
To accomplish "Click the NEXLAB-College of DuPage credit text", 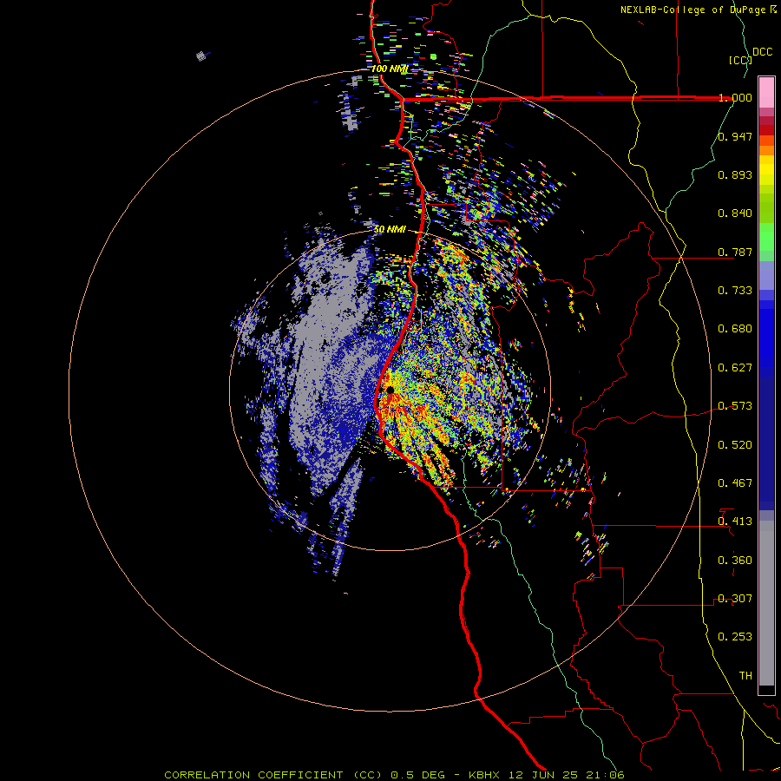I will pos(692,10).
